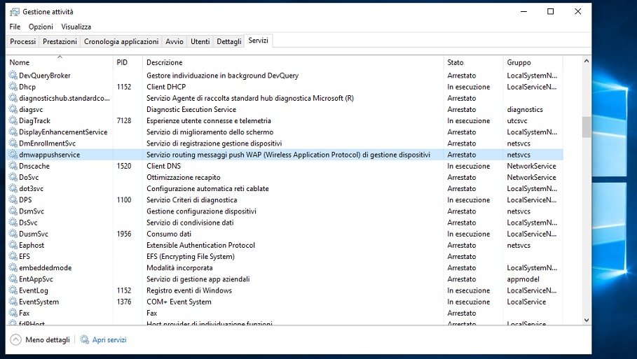Click the Dnscache service icon

tap(13, 167)
